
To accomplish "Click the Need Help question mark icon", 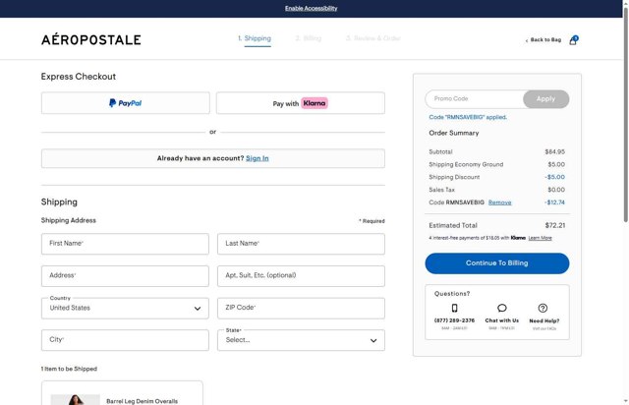I will pyautogui.click(x=543, y=308).
